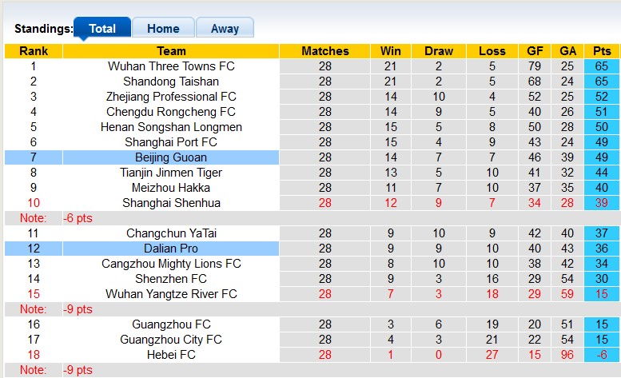Click Hebei FC team name
Screen dimensions: 621x378
[x=171, y=355]
